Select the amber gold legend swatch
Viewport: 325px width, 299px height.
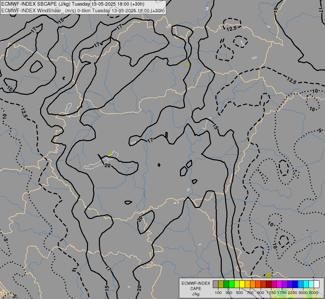click(247, 284)
